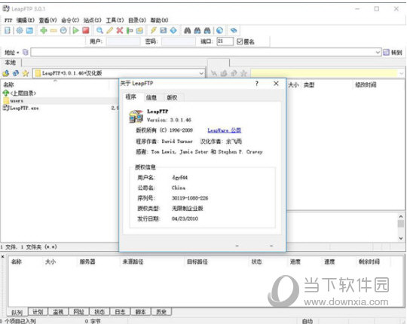Switch to the 版权 tab in About dialog

point(172,97)
